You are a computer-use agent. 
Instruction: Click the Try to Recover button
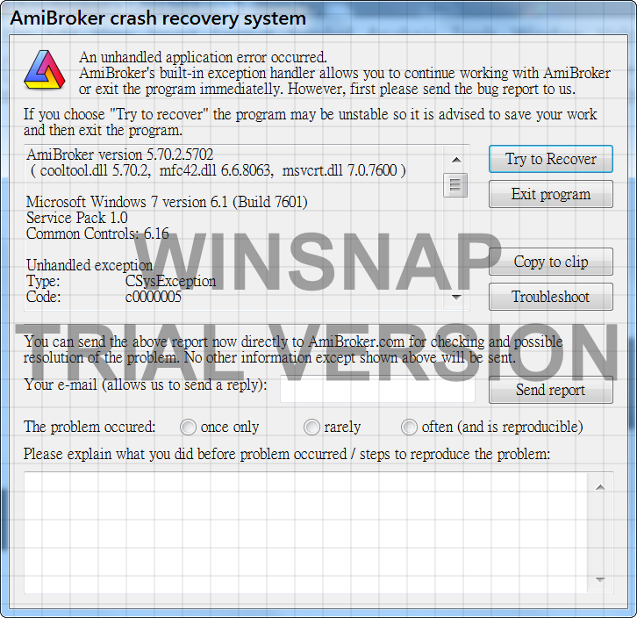tap(551, 159)
